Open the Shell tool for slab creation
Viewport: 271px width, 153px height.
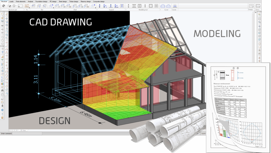point(57,6)
